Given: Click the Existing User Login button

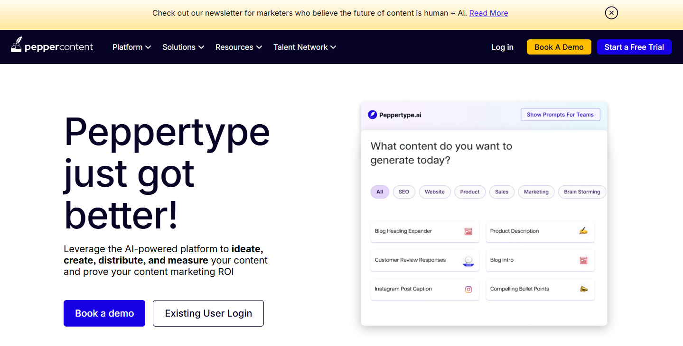Looking at the screenshot, I should (208, 313).
